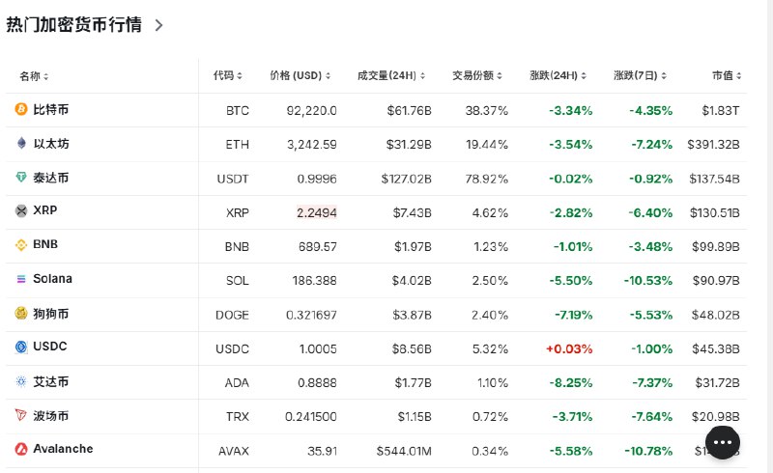773x473 pixels.
Task: Sort the table by 名称 column
Action: [x=34, y=76]
